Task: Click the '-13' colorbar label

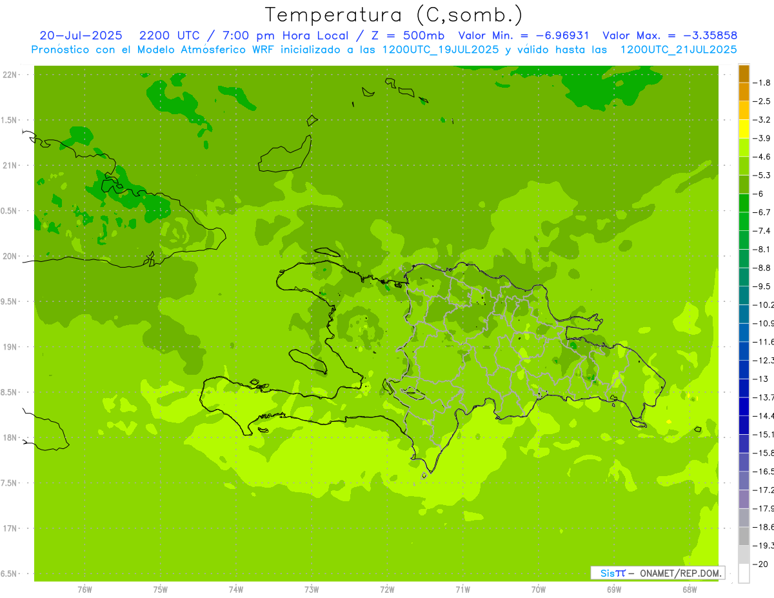Action: click(x=762, y=379)
